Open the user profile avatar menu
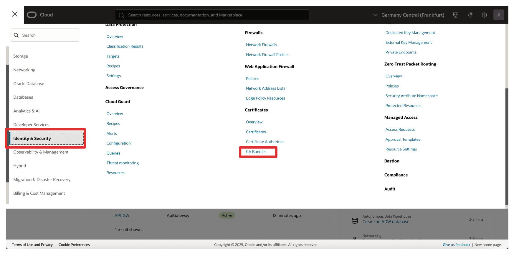Screen dimensions: 514x255 pos(498,15)
